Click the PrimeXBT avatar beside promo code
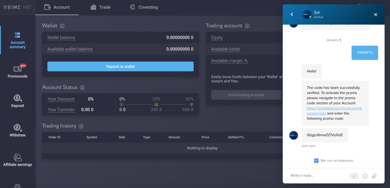Screen dimensions: 390x188 [294, 135]
